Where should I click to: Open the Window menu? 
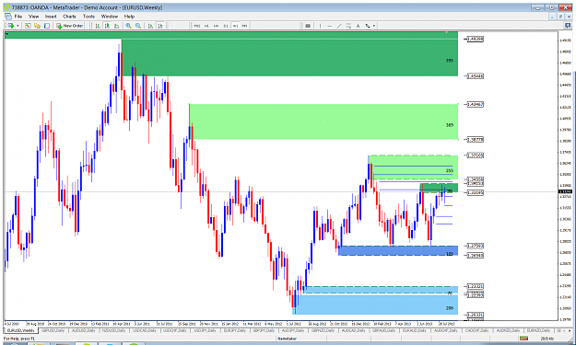tap(110, 17)
